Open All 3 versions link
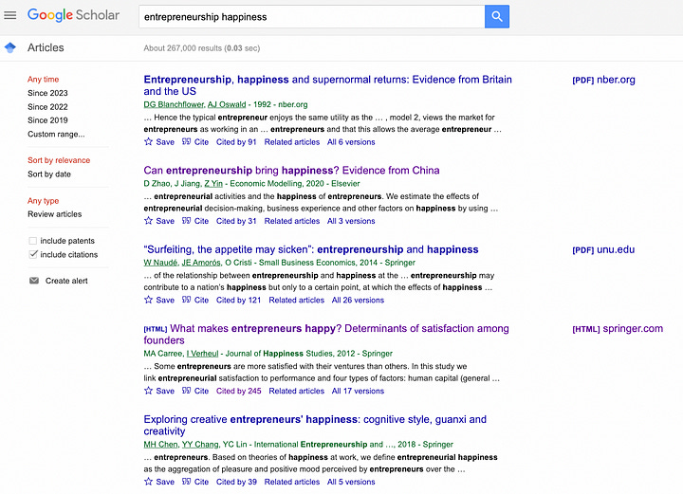Screen dimensions: 683x494 (351, 221)
